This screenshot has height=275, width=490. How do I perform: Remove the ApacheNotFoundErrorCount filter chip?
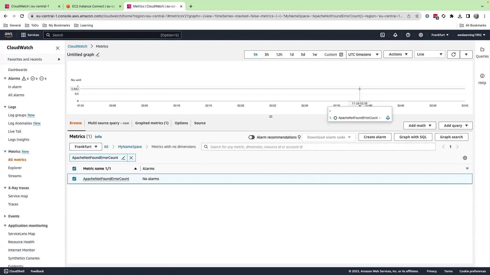coord(131,158)
